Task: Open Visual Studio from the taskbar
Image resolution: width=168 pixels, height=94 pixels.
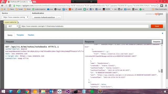Action: 68,91
